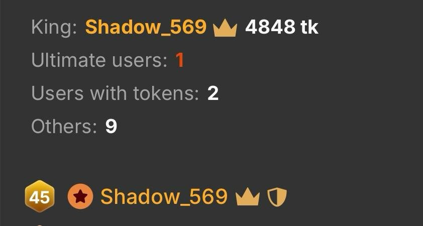Viewport: 423px width, 226px height.
Task: Click the Users with tokens count 2
Action: (213, 93)
